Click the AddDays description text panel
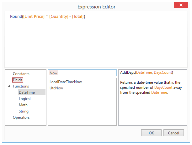The width and height of the screenshot is (192, 145). (x=152, y=97)
